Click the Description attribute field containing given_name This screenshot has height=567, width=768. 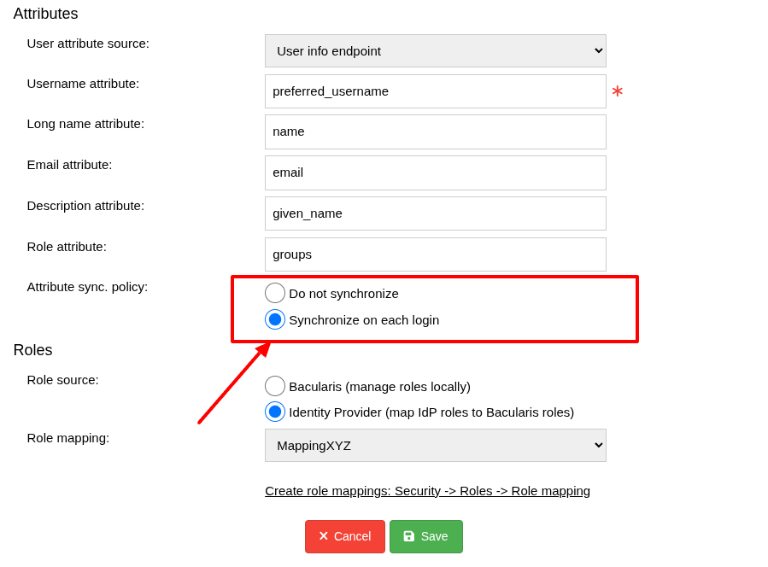click(435, 213)
